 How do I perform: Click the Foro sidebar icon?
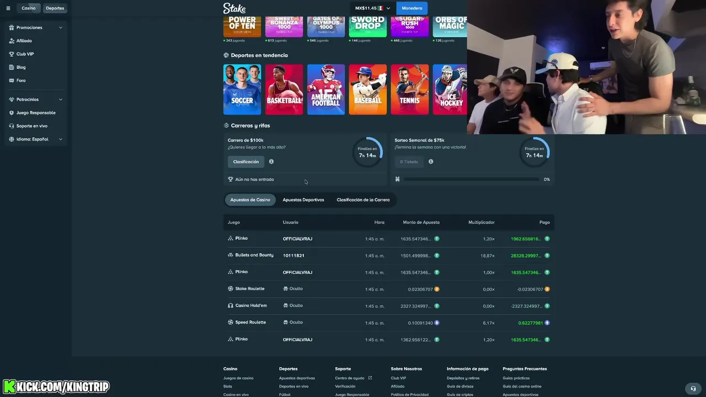pos(12,81)
